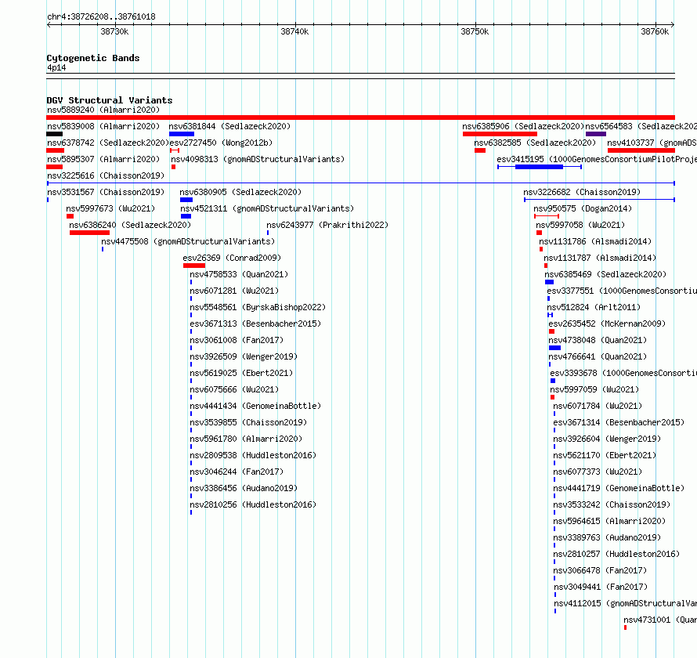The image size is (697, 658).
Task: Click nsv2809538 (Huddleston2016) label
Action: pos(254,455)
